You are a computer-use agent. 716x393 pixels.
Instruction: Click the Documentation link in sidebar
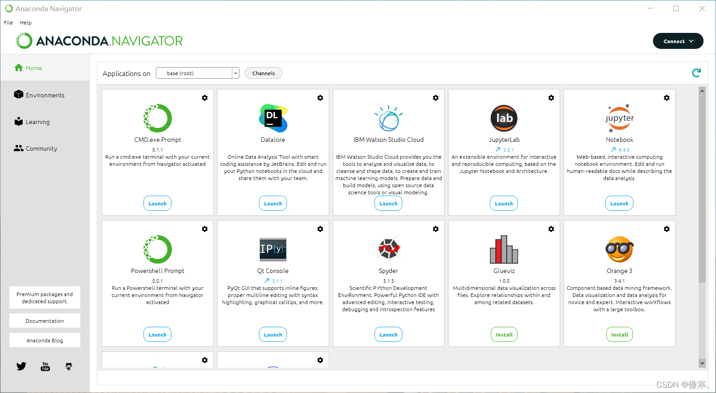(45, 321)
